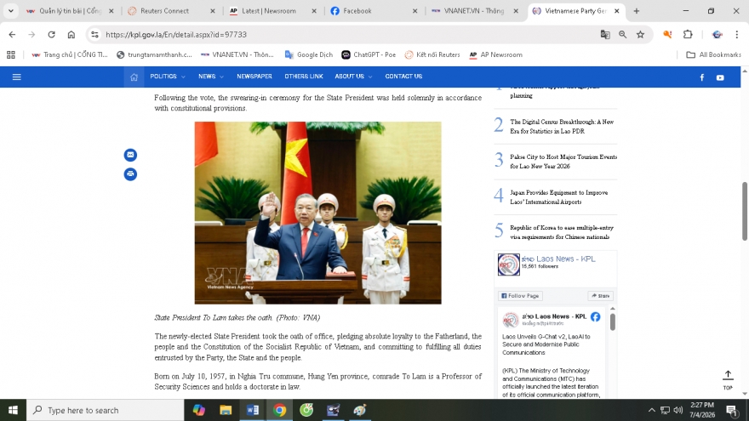
Task: Expand the POLITICS dropdown menu
Action: tap(167, 77)
